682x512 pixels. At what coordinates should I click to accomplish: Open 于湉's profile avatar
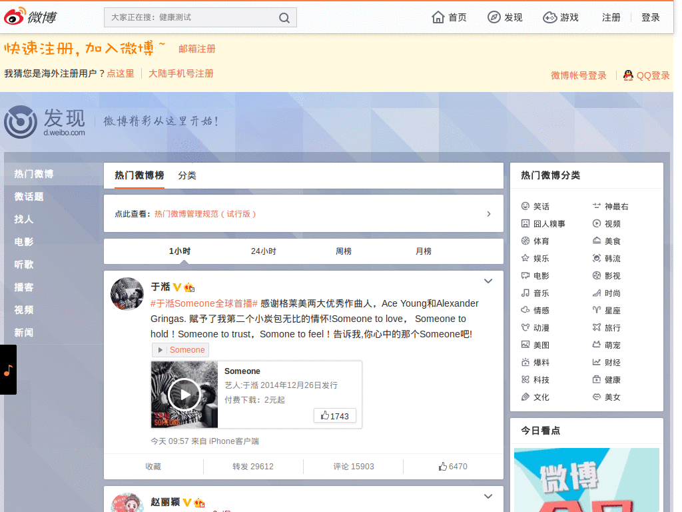[127, 294]
